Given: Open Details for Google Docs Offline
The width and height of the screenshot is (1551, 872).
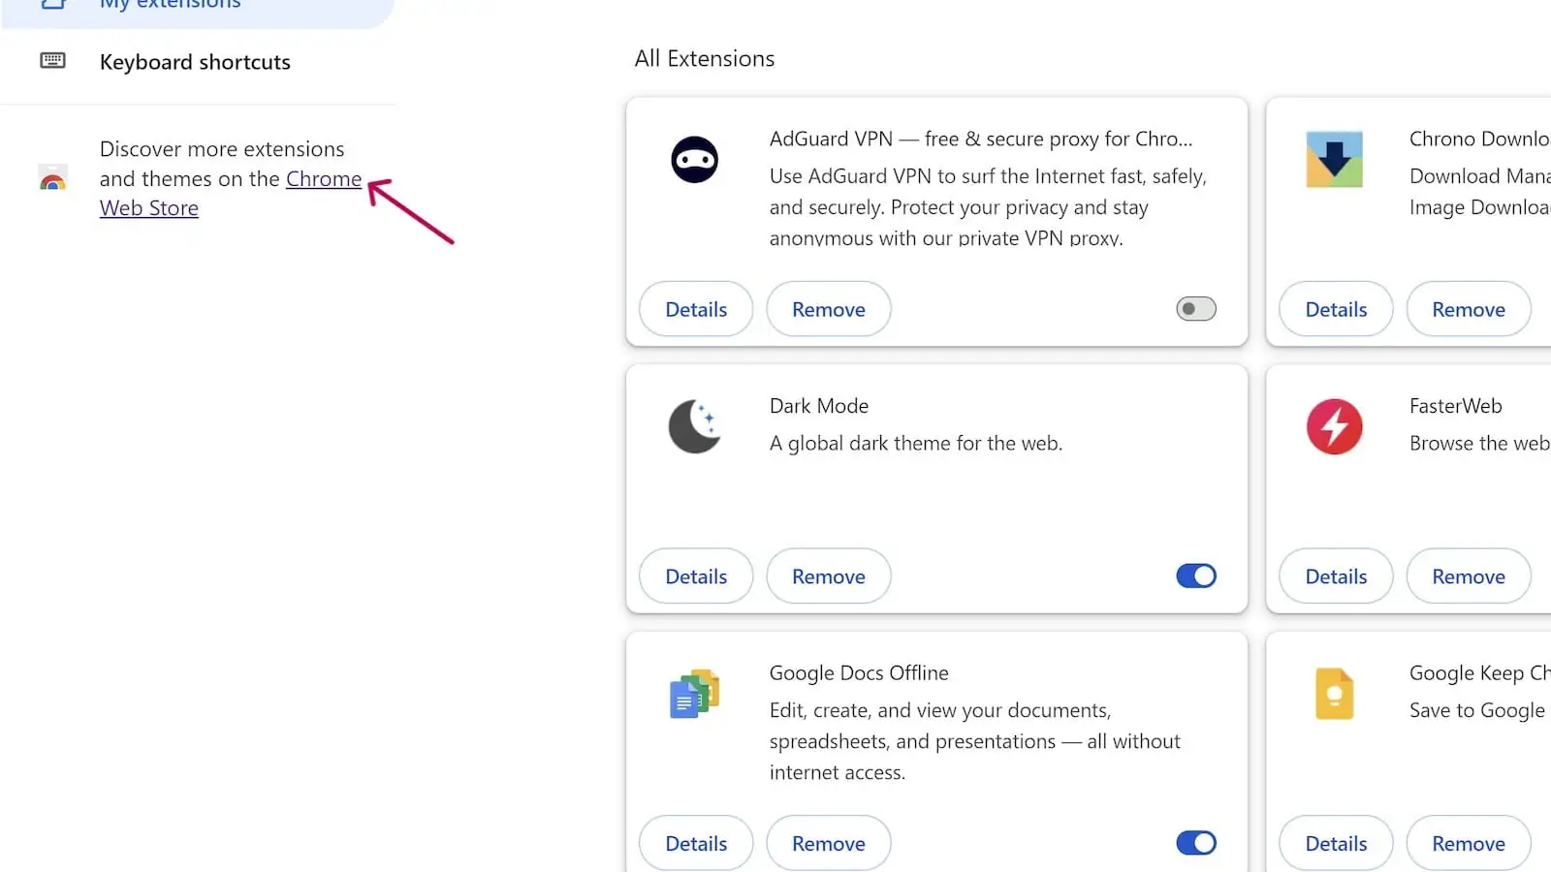Looking at the screenshot, I should coord(696,844).
